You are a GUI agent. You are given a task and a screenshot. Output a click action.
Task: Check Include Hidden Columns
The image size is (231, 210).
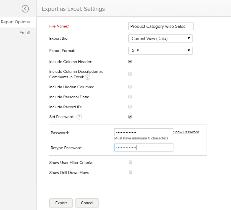tap(130, 87)
